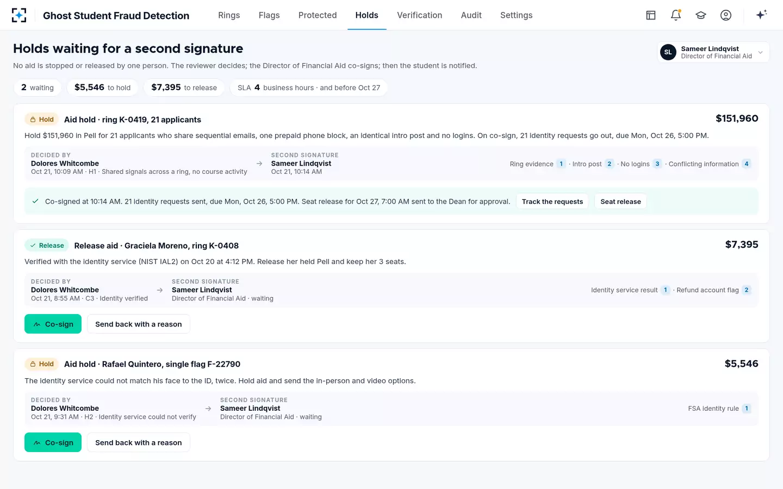Click the '$7,395 to release' chip
783x489 pixels.
coord(184,87)
